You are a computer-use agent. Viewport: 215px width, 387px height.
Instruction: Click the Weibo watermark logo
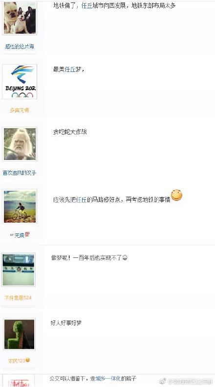click(163, 382)
